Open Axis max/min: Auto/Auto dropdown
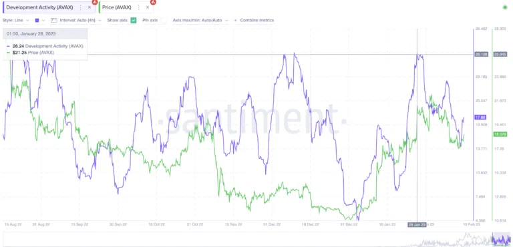513x247 pixels. click(200, 20)
